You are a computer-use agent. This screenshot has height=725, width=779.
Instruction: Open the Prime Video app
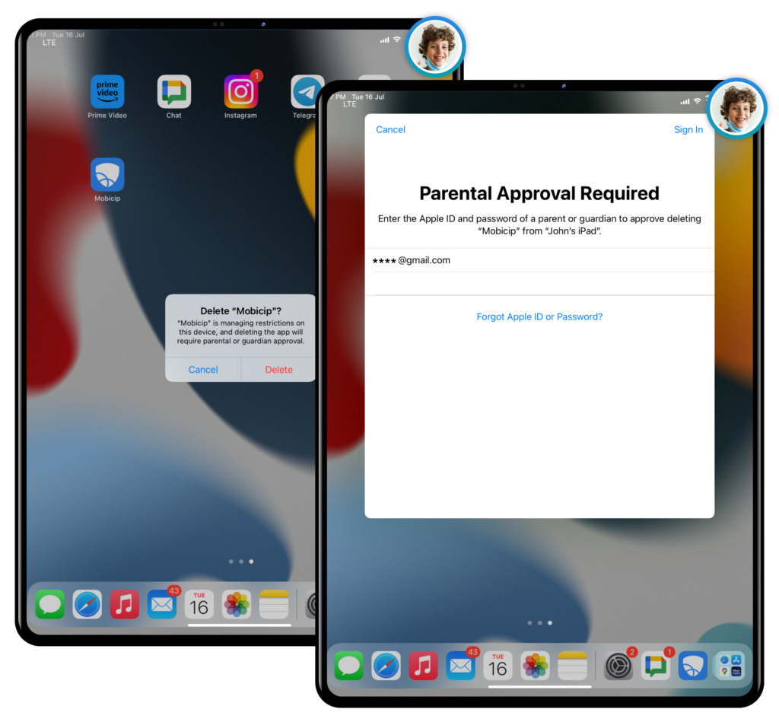pyautogui.click(x=107, y=92)
